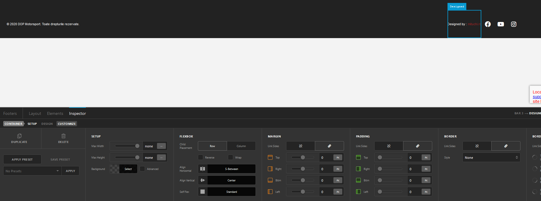The width and height of the screenshot is (541, 201).
Task: Switch to the Layout tab
Action: (x=35, y=113)
